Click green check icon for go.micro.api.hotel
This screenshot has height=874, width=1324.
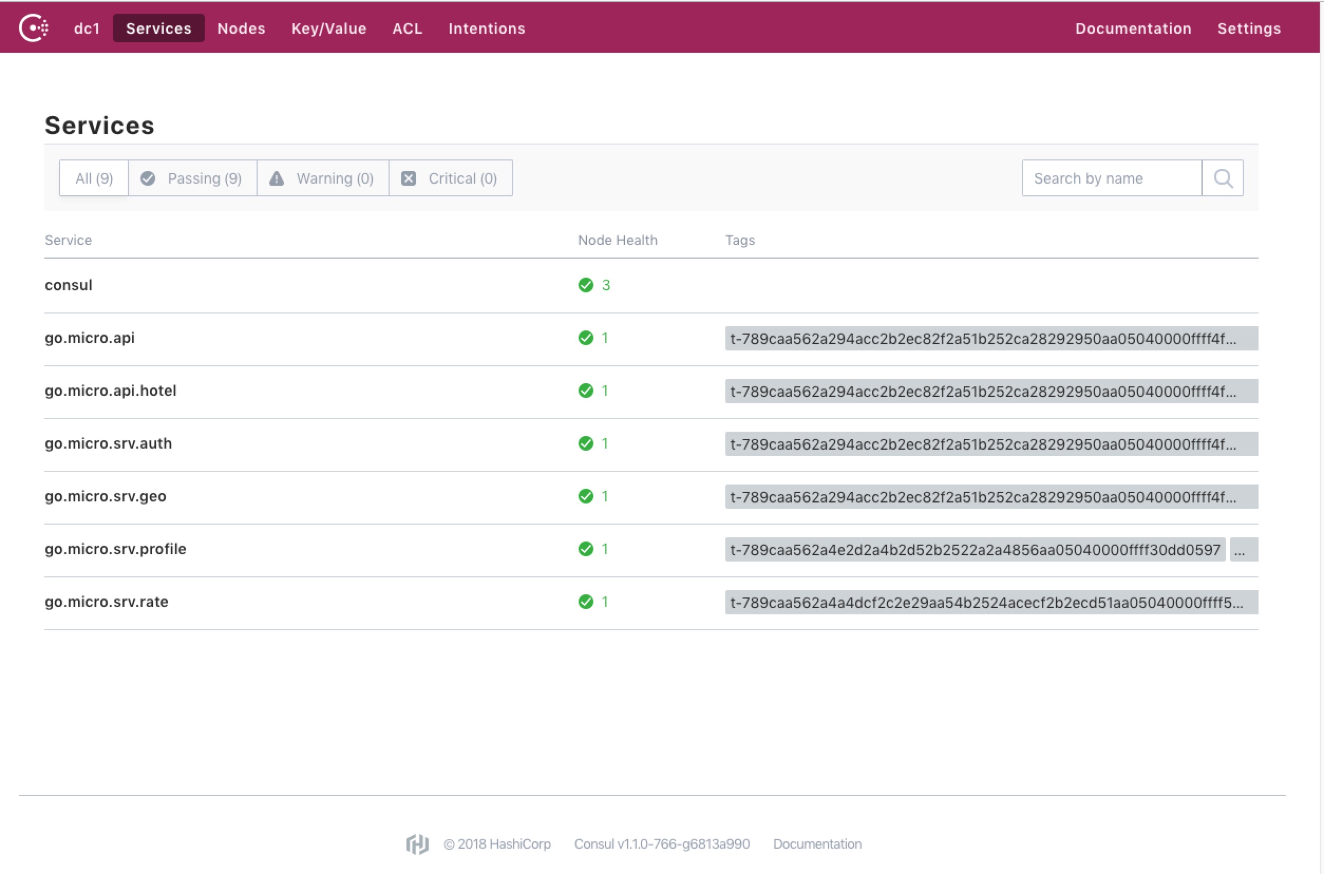coord(586,391)
